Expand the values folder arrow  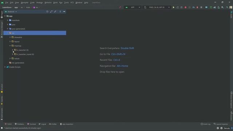coord(10,59)
